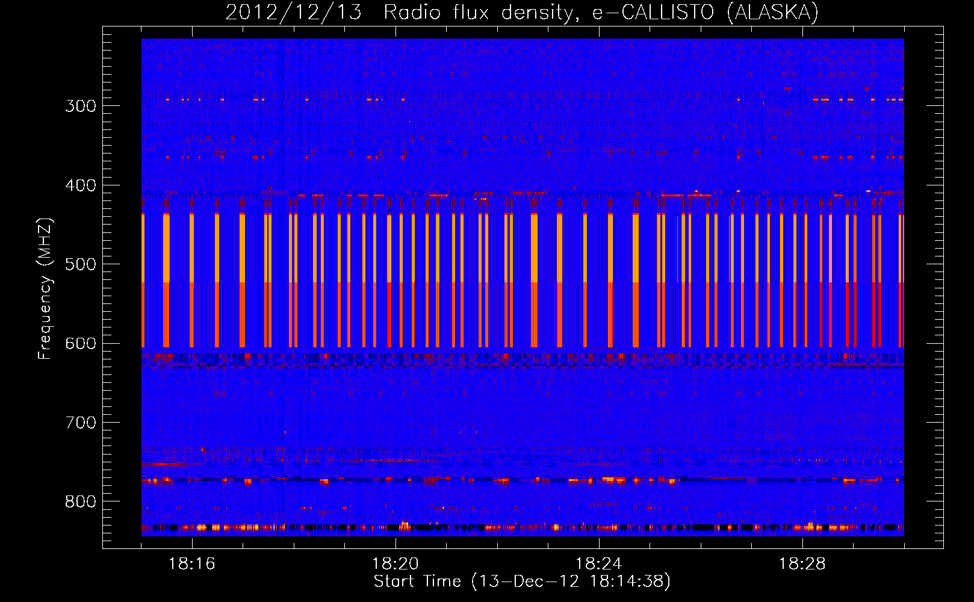Click the 700 frequency tick label
The image size is (974, 602).
pyautogui.click(x=81, y=423)
